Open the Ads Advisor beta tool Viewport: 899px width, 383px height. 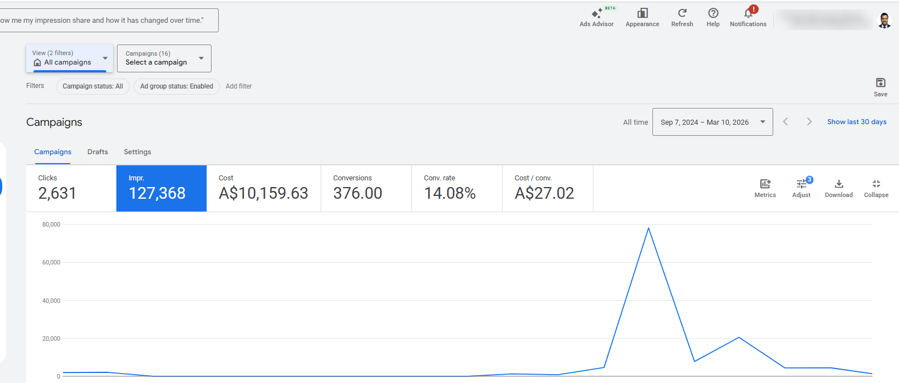[x=596, y=17]
